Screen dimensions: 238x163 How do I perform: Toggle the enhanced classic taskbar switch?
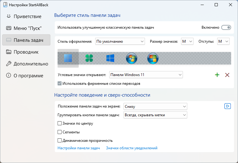click(226, 27)
